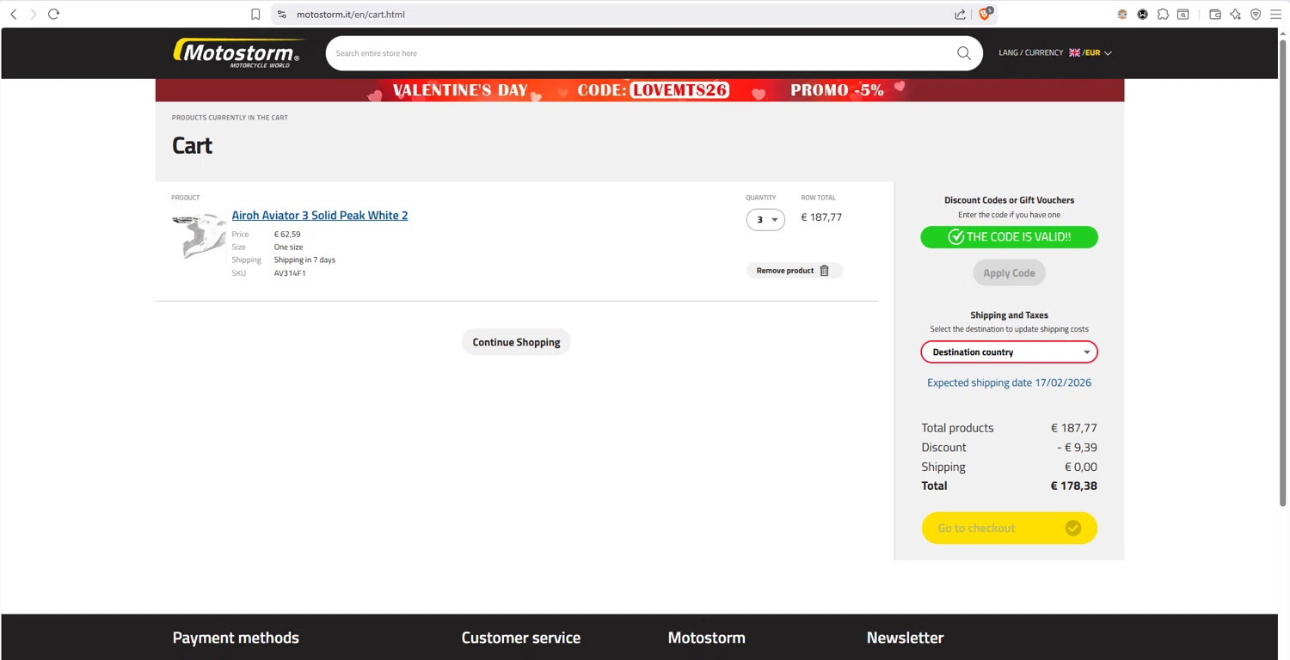Click Continue Shopping button

(x=516, y=342)
